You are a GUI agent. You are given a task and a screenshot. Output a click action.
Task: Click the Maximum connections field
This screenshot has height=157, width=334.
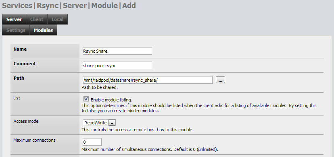click(92, 142)
